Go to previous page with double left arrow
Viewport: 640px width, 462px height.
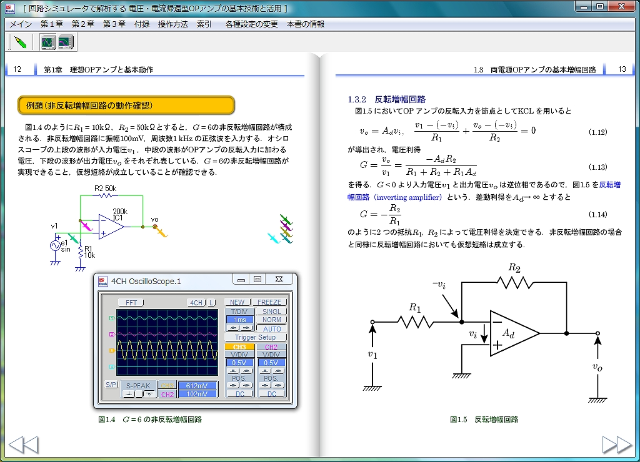click(24, 445)
